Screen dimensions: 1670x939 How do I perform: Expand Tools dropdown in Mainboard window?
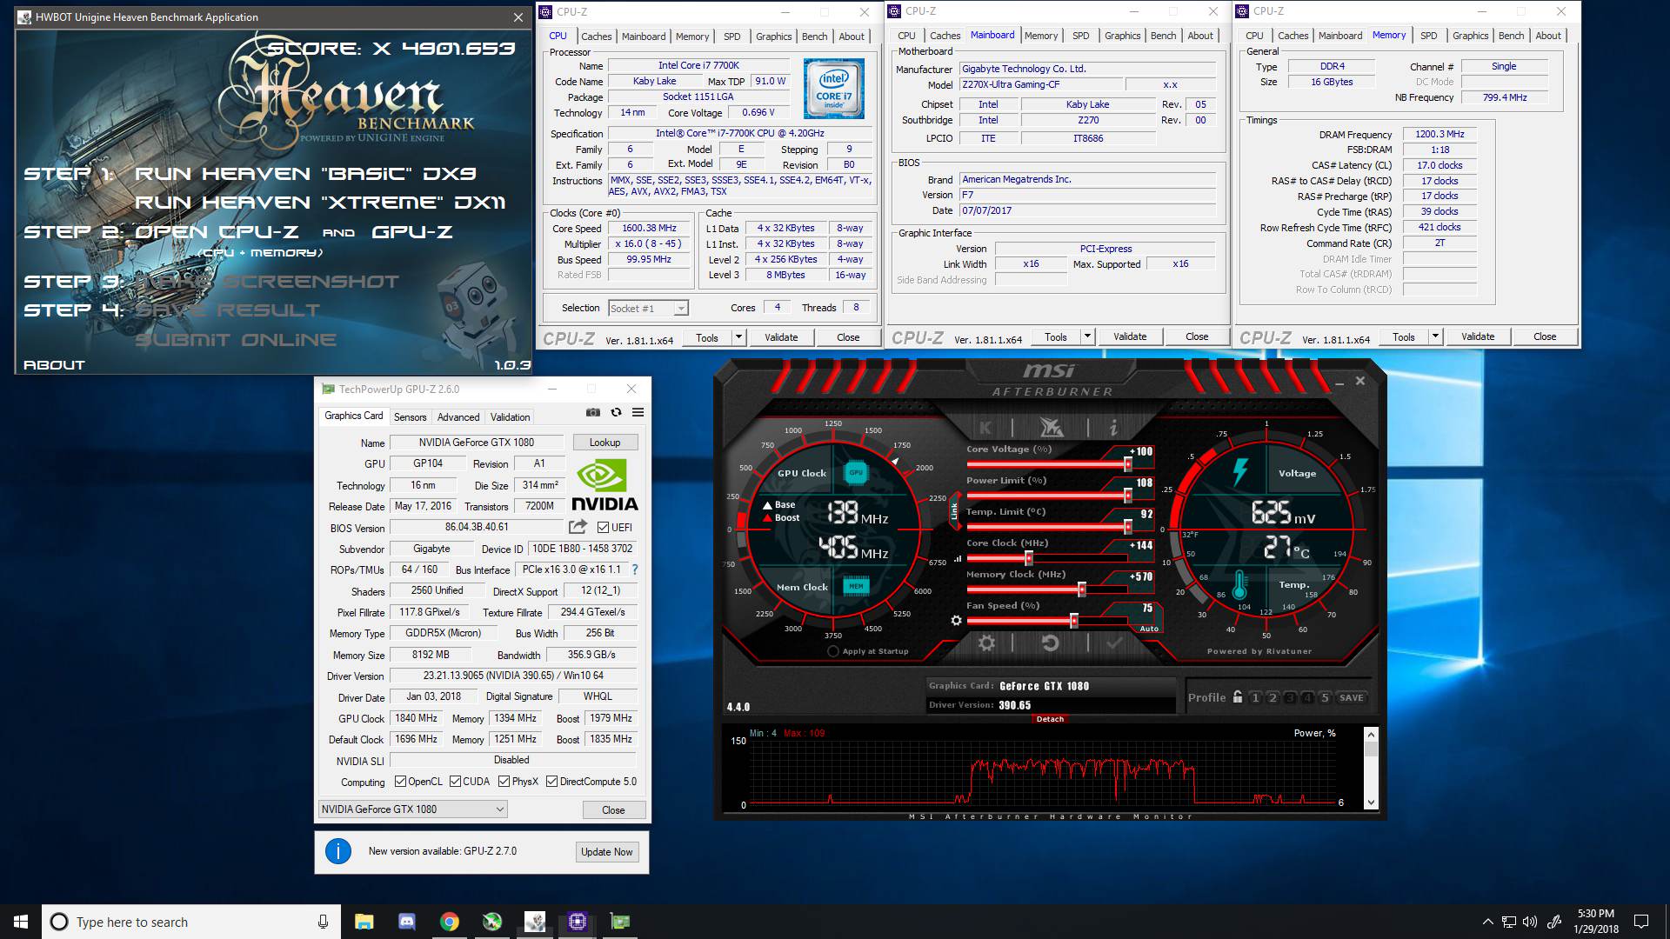click(1087, 336)
